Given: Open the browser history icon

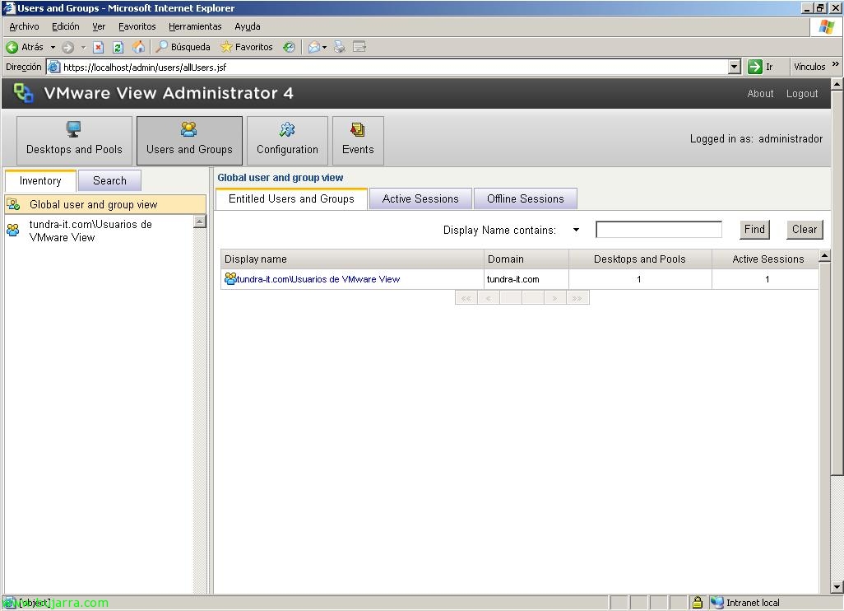Looking at the screenshot, I should click(289, 48).
